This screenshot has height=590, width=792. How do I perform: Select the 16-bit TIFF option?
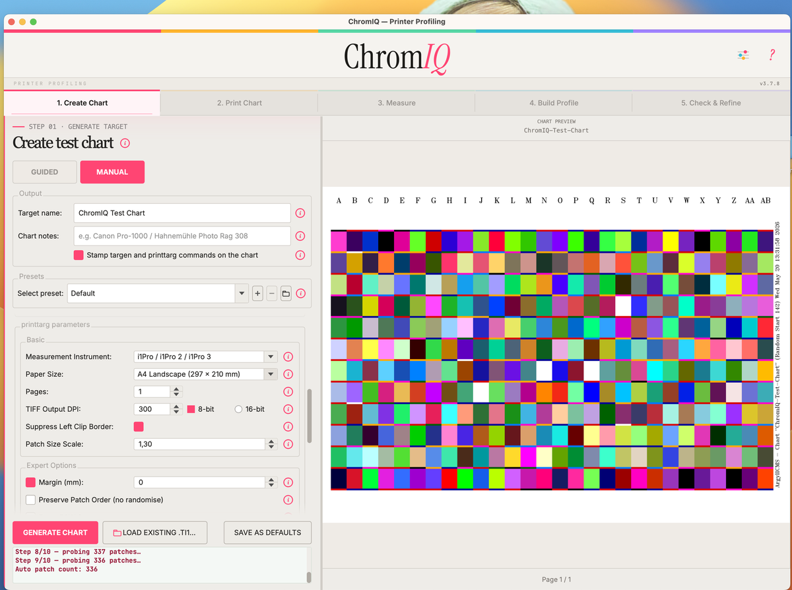tap(239, 409)
